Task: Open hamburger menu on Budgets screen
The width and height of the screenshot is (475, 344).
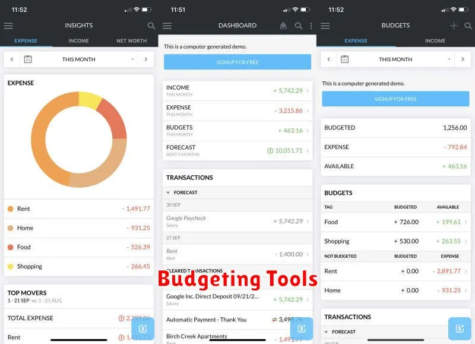Action: (325, 26)
